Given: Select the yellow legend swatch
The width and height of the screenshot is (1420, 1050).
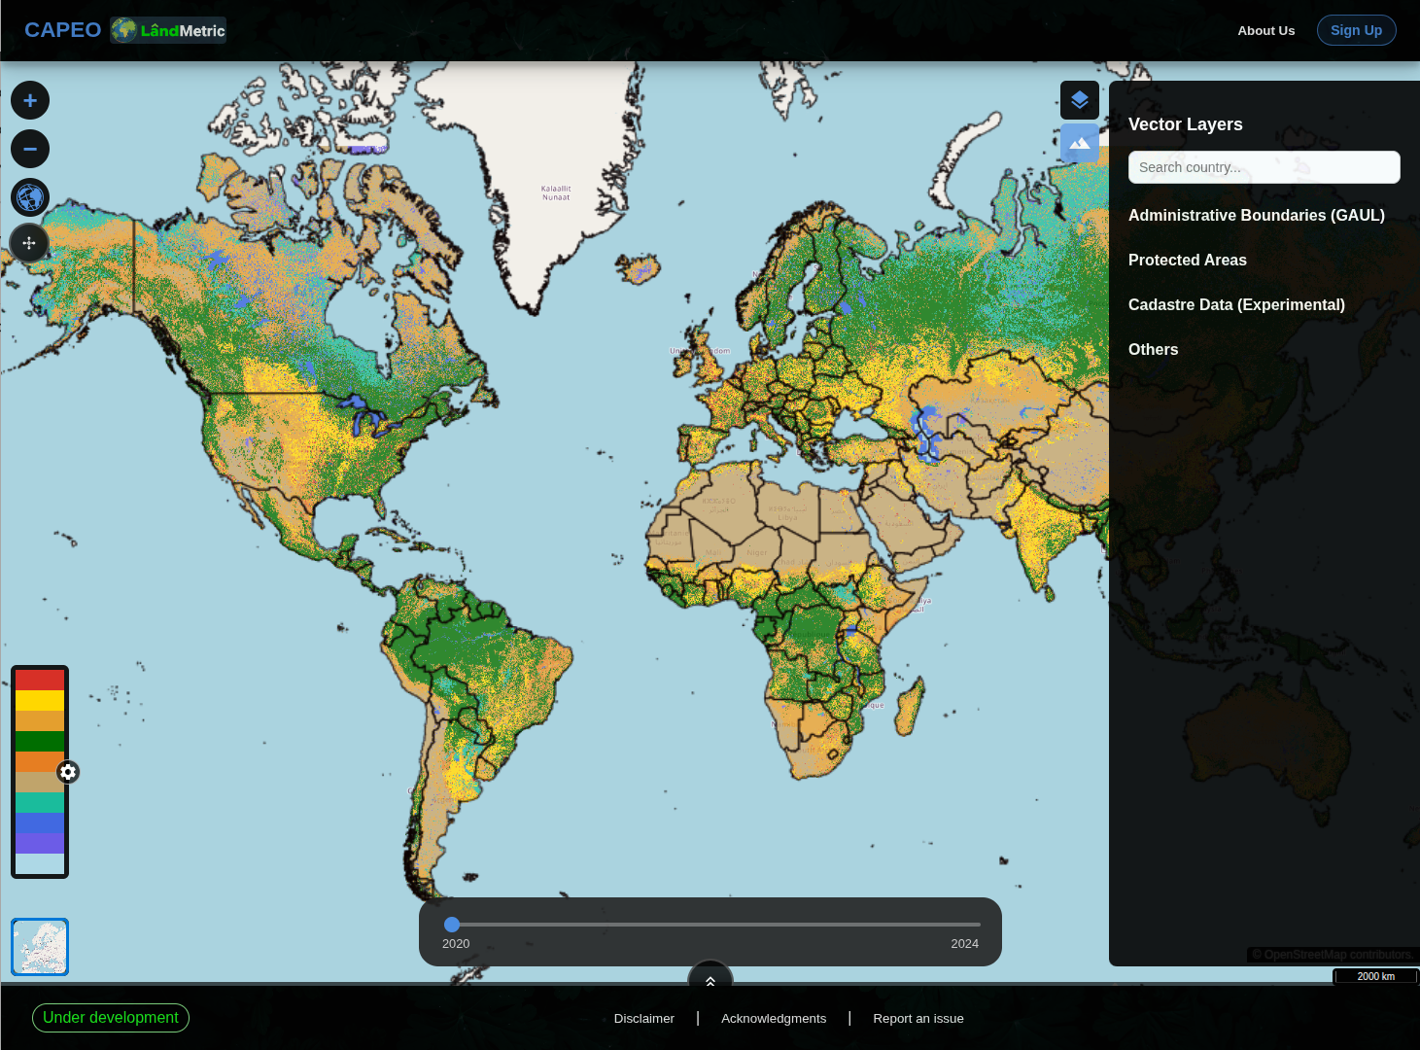Looking at the screenshot, I should coord(40,700).
